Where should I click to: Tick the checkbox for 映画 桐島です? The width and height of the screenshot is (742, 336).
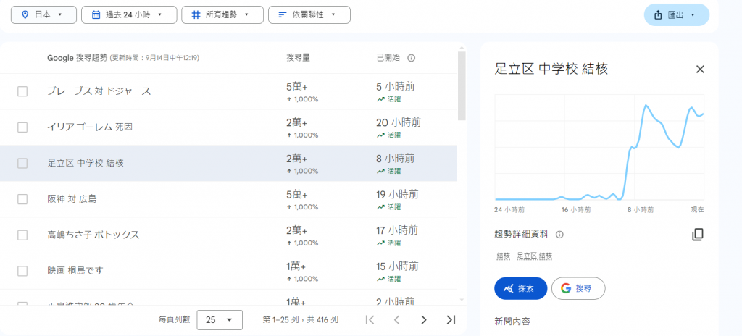[x=22, y=271]
